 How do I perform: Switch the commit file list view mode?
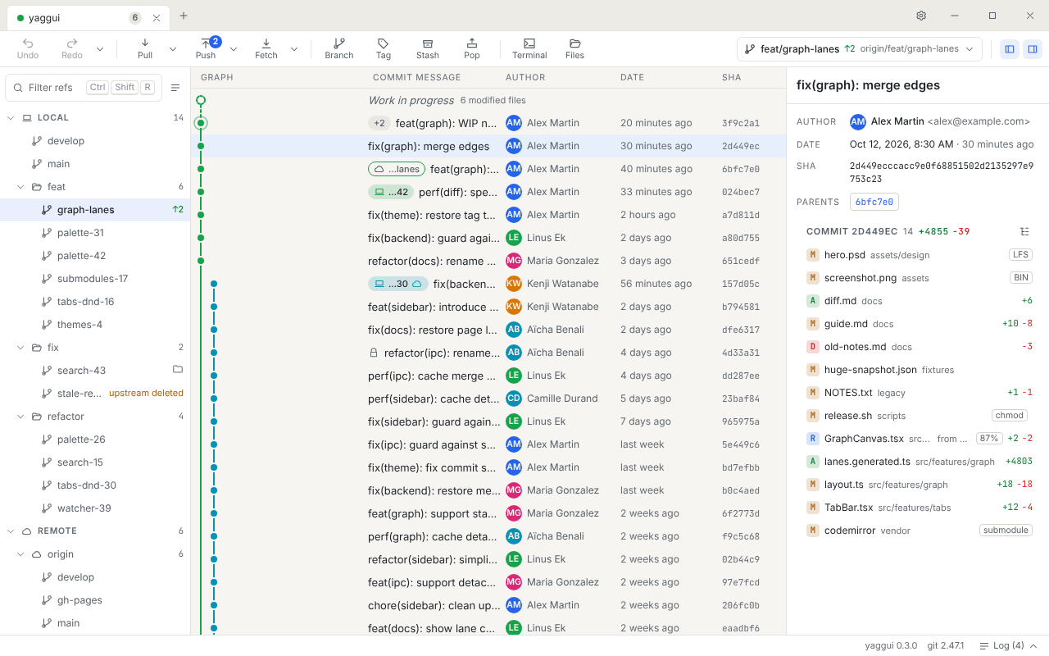[1024, 231]
